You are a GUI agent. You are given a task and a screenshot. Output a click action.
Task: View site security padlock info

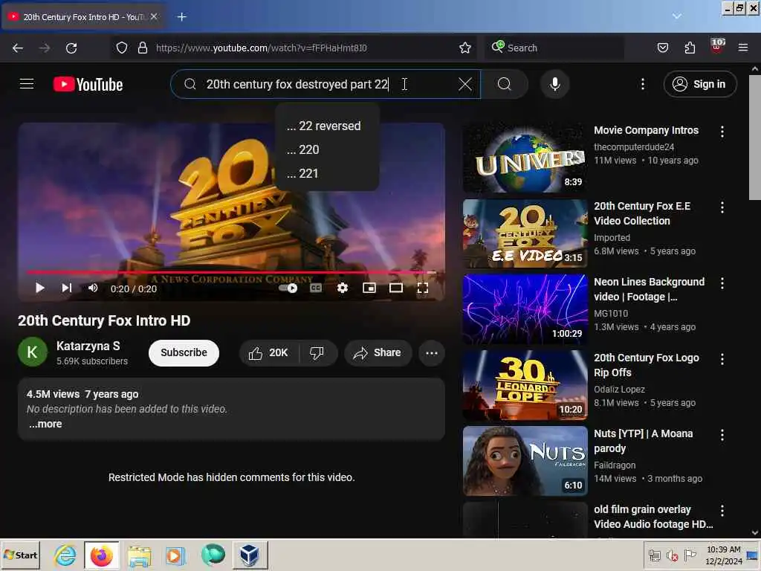pos(142,48)
